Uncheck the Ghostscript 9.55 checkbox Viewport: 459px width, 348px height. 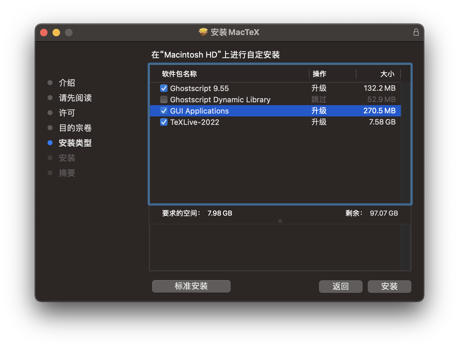click(164, 88)
